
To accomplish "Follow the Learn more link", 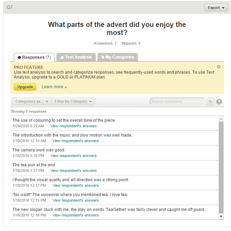I will pyautogui.click(x=54, y=87).
